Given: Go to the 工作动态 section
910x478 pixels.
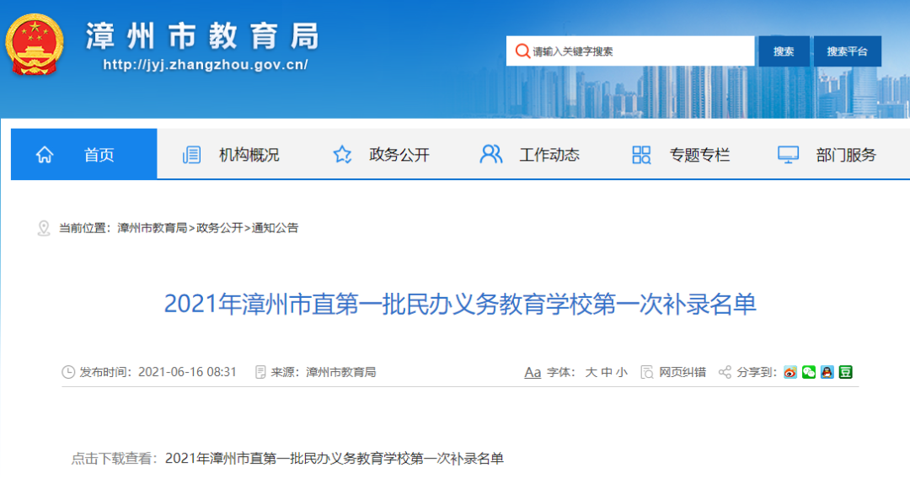Looking at the screenshot, I should [x=549, y=155].
